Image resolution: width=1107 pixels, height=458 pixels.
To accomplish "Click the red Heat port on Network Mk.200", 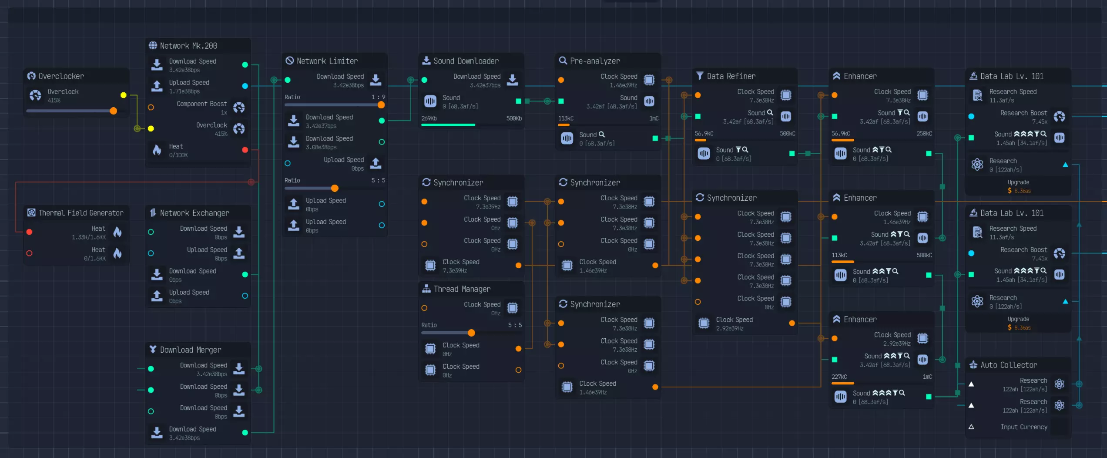I will 245,150.
